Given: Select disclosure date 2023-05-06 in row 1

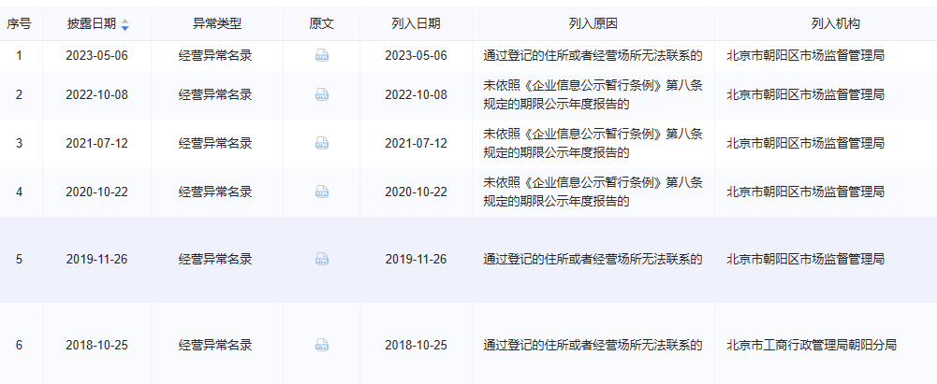Looking at the screenshot, I should click(x=96, y=56).
